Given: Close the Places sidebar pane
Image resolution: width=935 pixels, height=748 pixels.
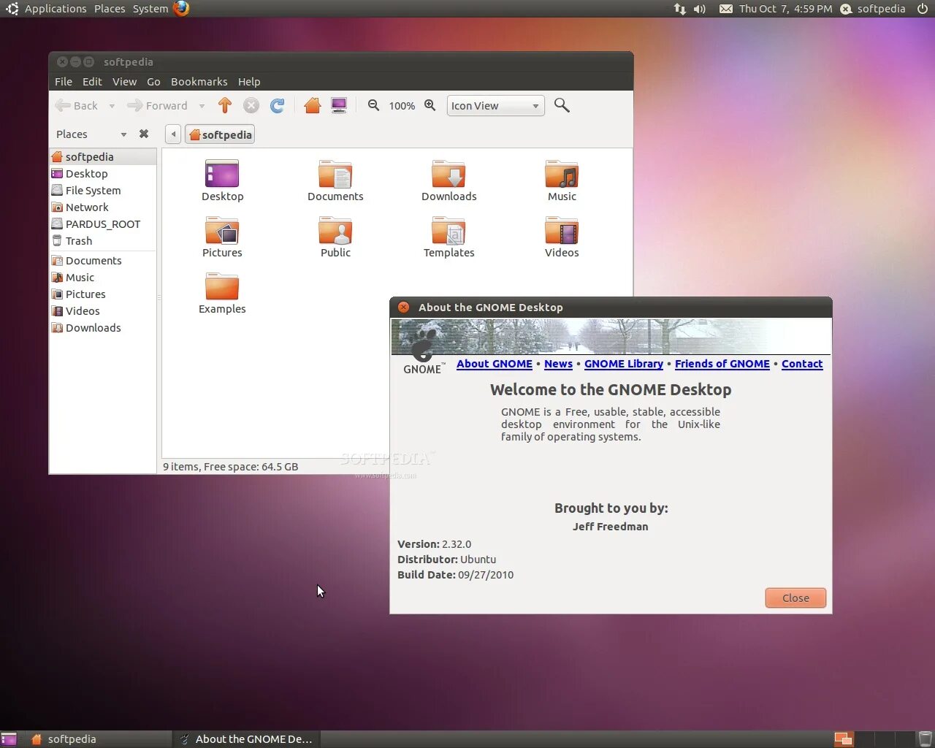Looking at the screenshot, I should click(144, 134).
